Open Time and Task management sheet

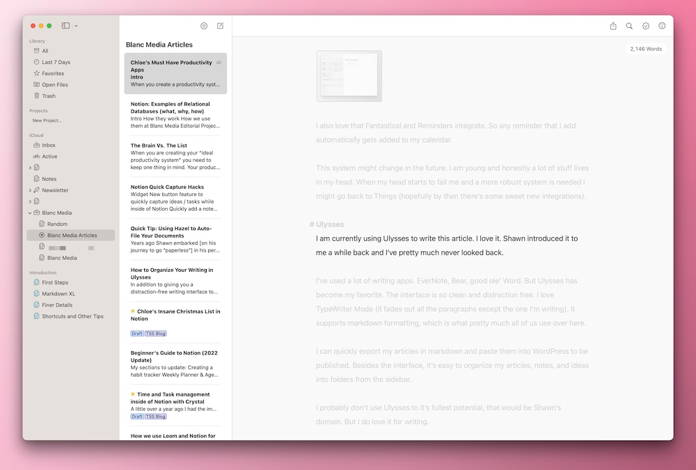pyautogui.click(x=175, y=405)
